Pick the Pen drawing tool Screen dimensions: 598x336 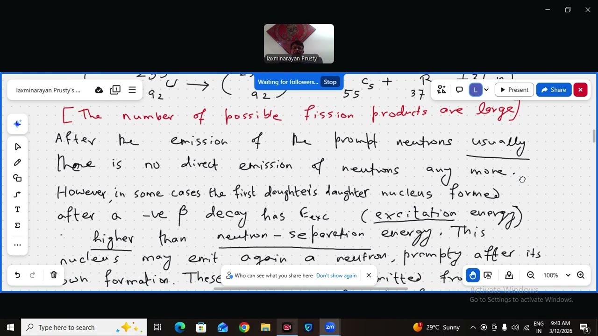(x=18, y=162)
